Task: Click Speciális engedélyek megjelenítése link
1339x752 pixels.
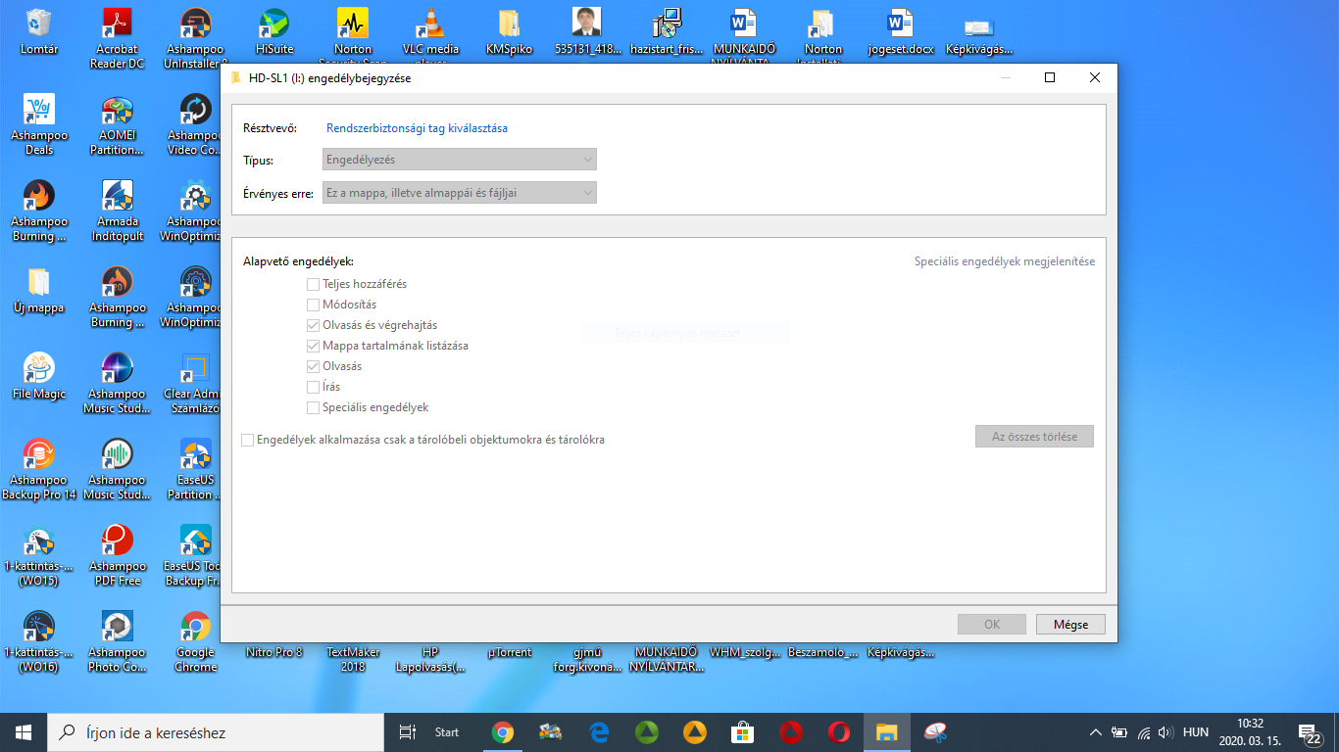Action: point(1005,261)
